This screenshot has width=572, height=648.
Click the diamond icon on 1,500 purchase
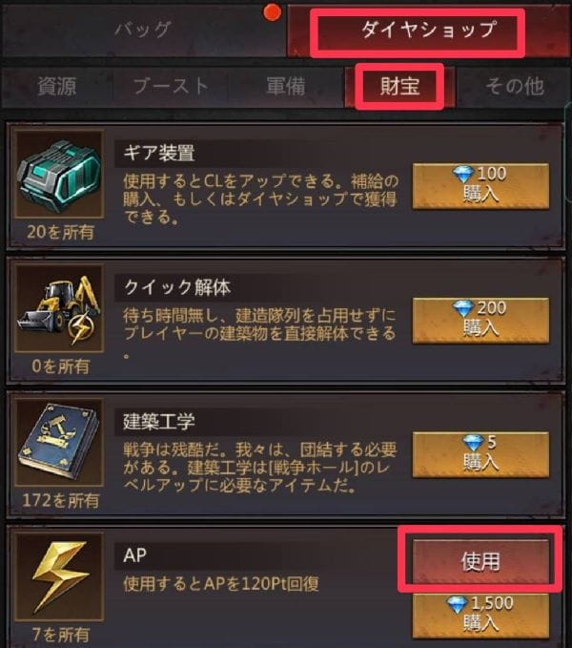coord(458,605)
